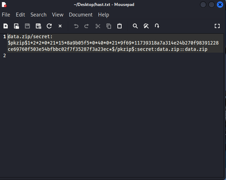Image resolution: width=226 pixels, height=180 pixels.
Task: Reload the document using toolbar icon
Action: 49,26
